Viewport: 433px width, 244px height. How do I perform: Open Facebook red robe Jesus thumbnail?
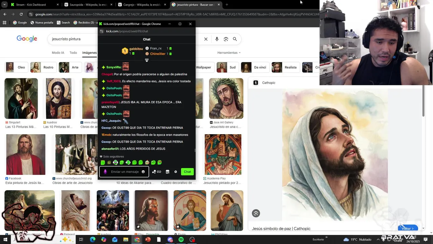click(x=26, y=155)
